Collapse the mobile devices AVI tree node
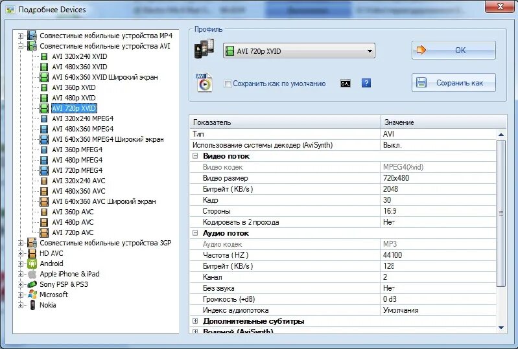This screenshot has width=518, height=349. click(x=21, y=46)
